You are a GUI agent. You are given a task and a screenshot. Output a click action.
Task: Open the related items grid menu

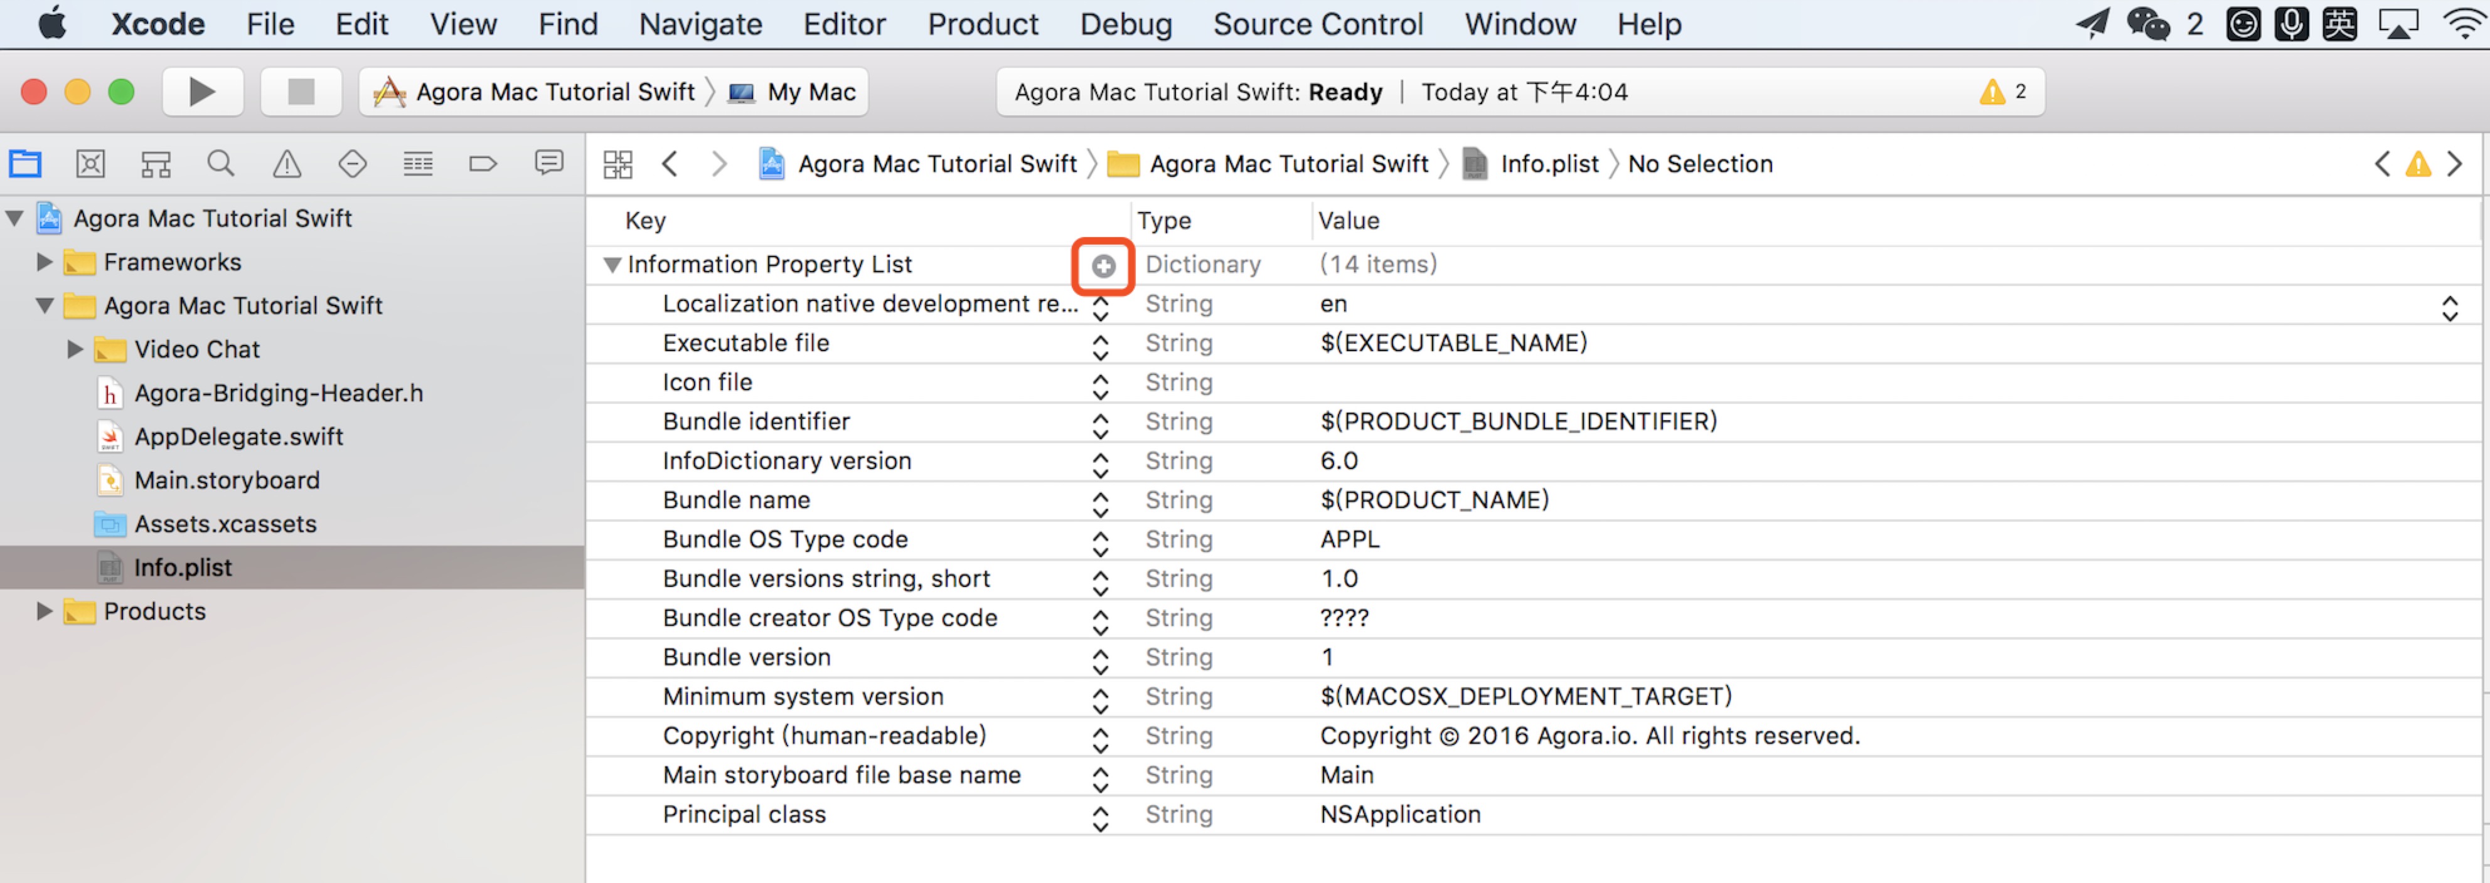pos(617,164)
